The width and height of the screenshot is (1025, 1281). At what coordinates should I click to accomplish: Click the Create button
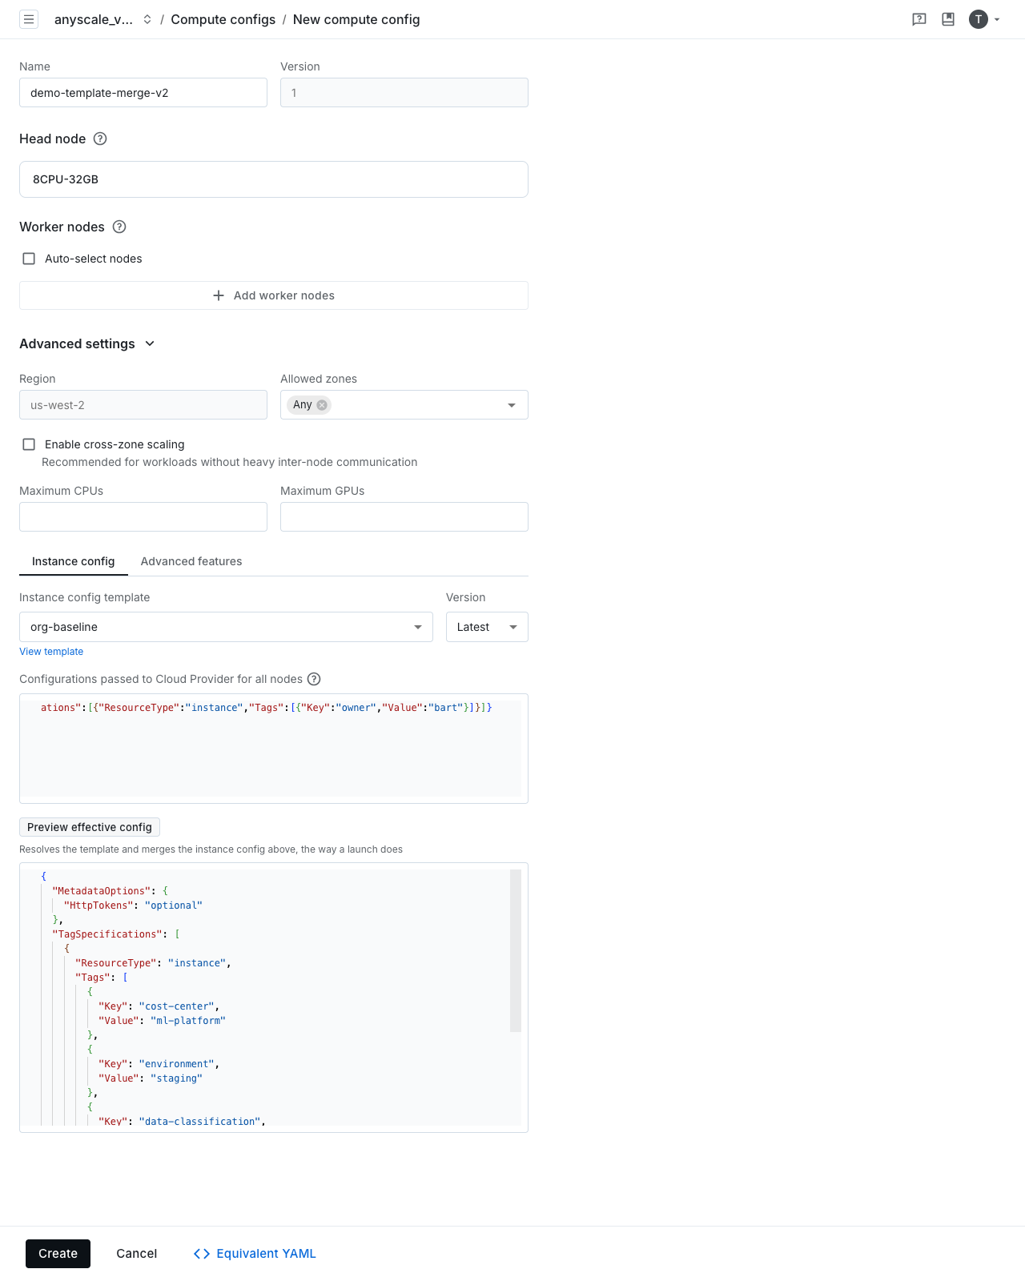58,1254
